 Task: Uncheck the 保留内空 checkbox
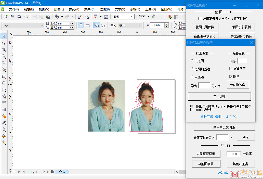click(x=231, y=68)
